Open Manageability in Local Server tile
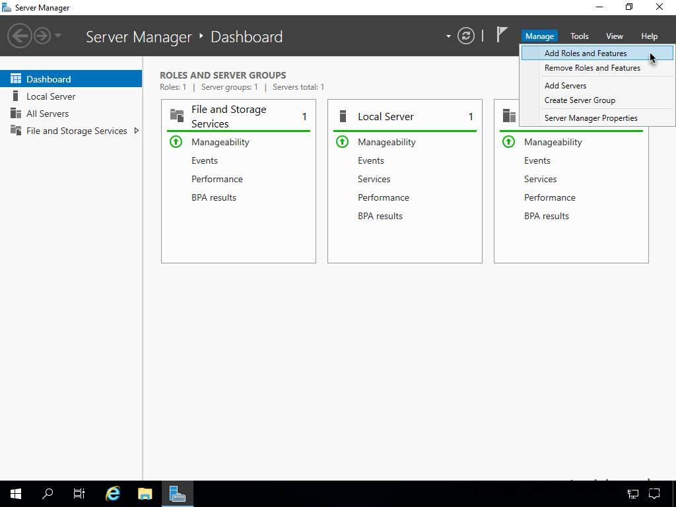The image size is (676, 507). click(x=387, y=142)
